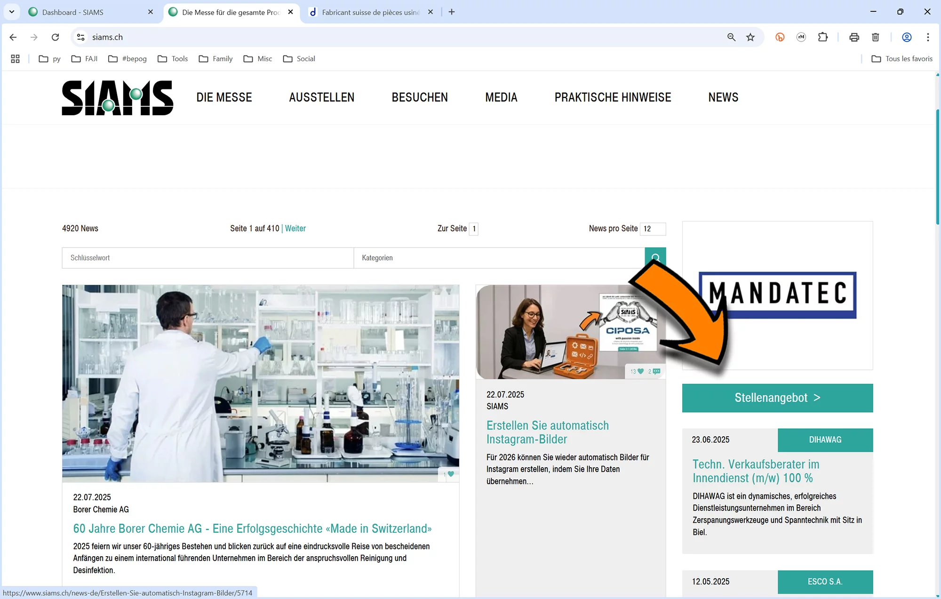Screen dimensions: 941x599
Task: Expand the tab search dropdown arrow
Action: pos(12,12)
